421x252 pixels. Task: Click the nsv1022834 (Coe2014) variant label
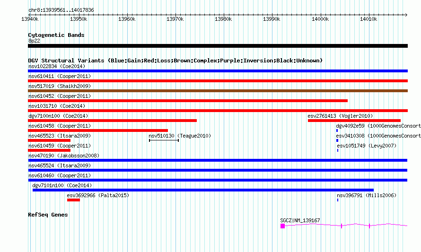(x=57, y=66)
